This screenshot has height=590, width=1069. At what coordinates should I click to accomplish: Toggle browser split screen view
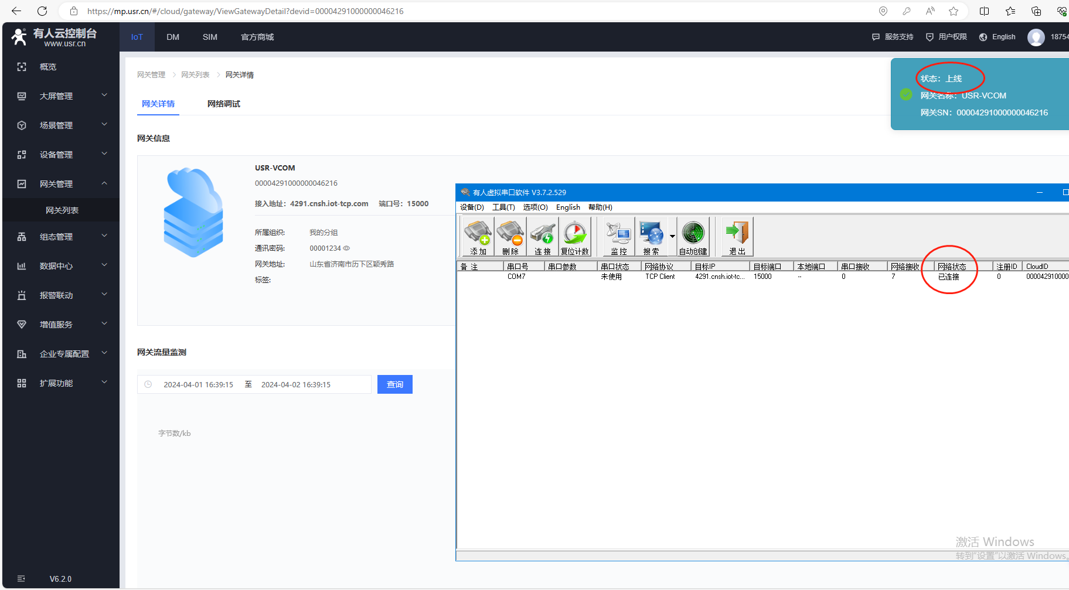[985, 11]
